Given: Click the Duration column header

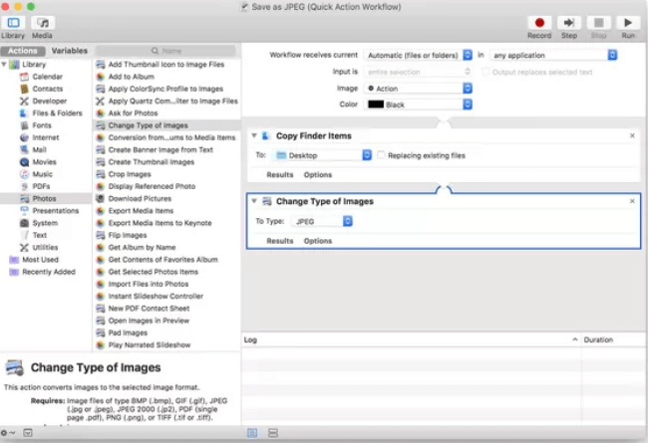Looking at the screenshot, I should click(613, 339).
